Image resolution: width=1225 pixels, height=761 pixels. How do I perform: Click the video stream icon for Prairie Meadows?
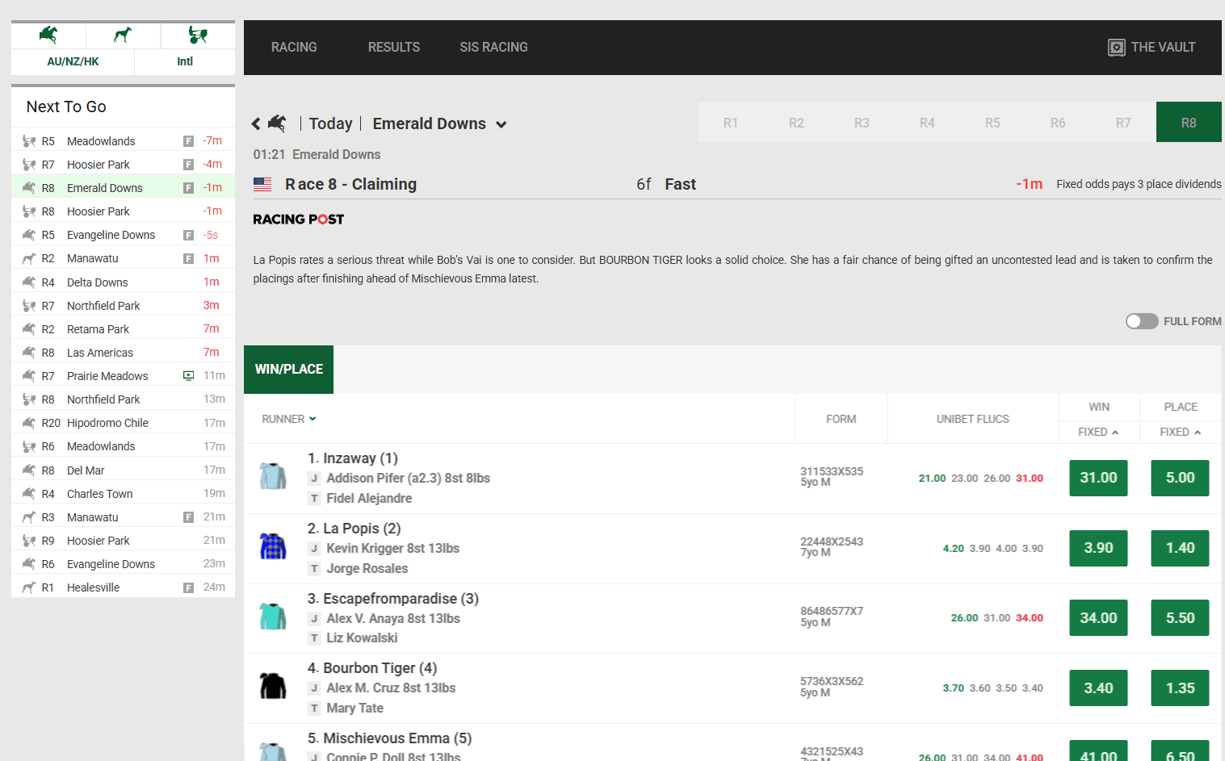188,376
